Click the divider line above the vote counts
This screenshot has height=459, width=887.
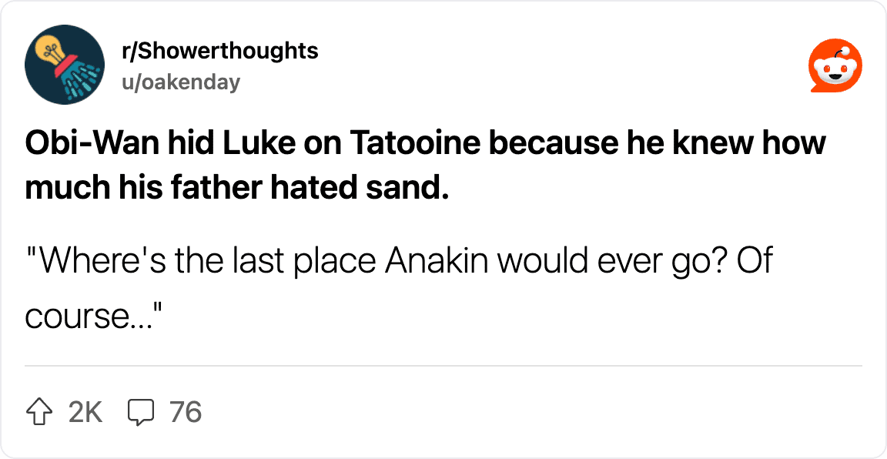(x=443, y=366)
